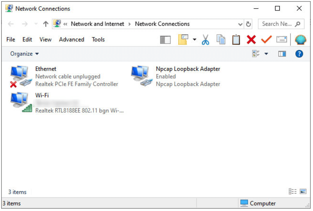Screen dimensions: 313x211
Task: Click the Rename icon in toolbar
Action: tap(283, 40)
